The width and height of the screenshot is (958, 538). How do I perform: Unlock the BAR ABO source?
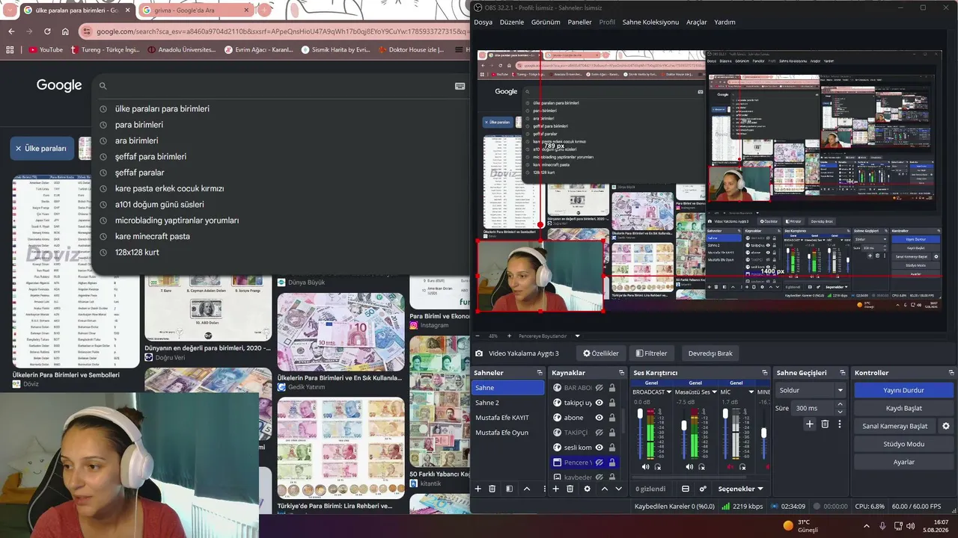point(612,388)
